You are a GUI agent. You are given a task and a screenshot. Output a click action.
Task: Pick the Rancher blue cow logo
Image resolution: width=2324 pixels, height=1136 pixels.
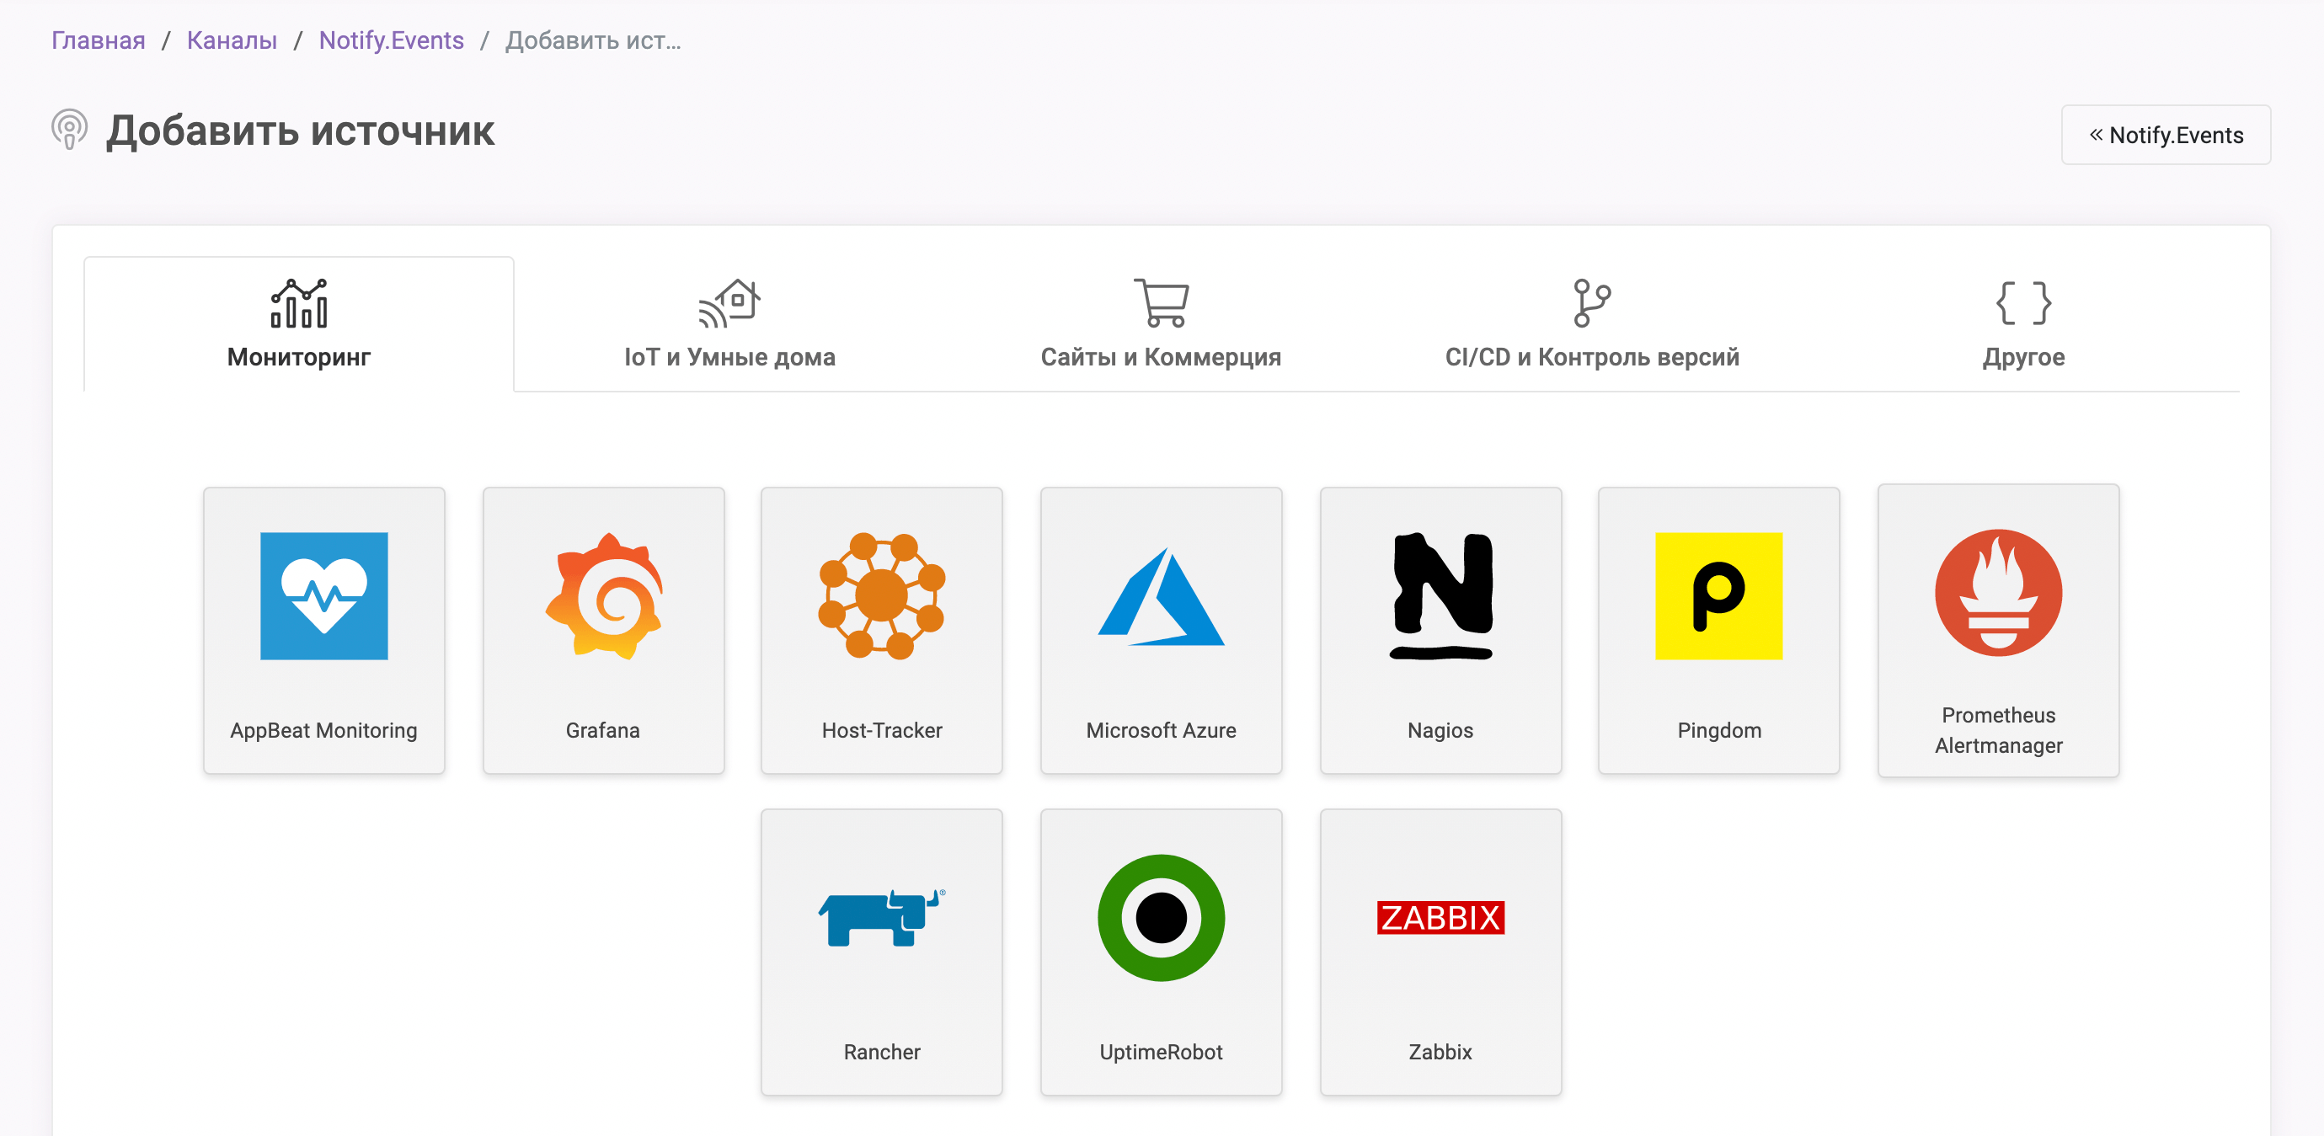click(881, 918)
